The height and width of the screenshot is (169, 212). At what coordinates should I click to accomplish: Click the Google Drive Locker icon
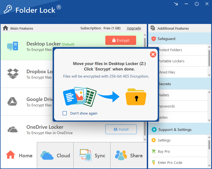point(12,101)
